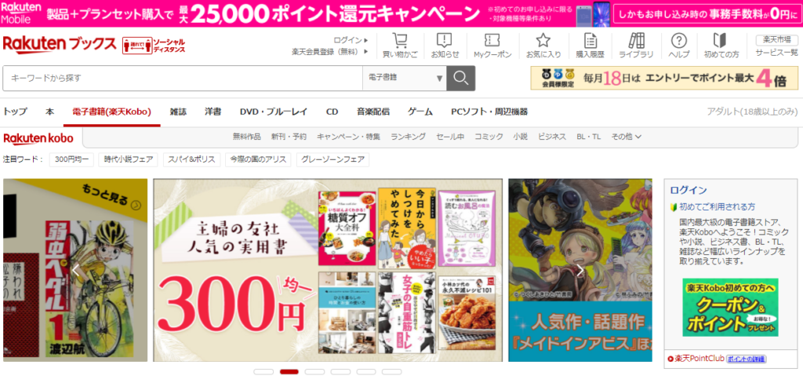The image size is (803, 376).
Task: Click the beginner mark beside 初めてご利用される方
Action: tap(674, 206)
